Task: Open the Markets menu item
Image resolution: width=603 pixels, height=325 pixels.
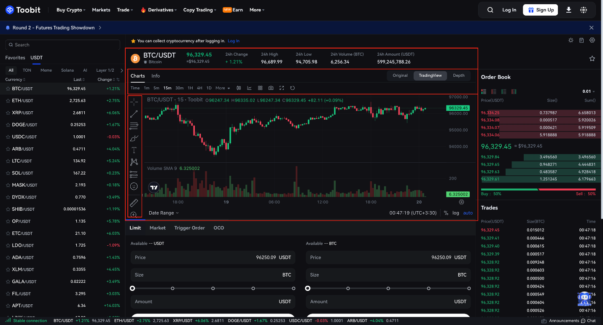Action: tap(101, 9)
